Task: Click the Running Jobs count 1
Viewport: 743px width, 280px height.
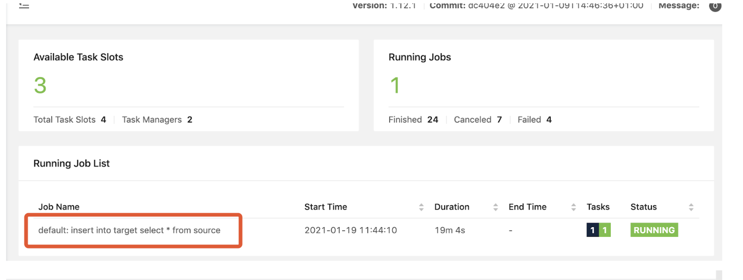Action: [x=395, y=85]
